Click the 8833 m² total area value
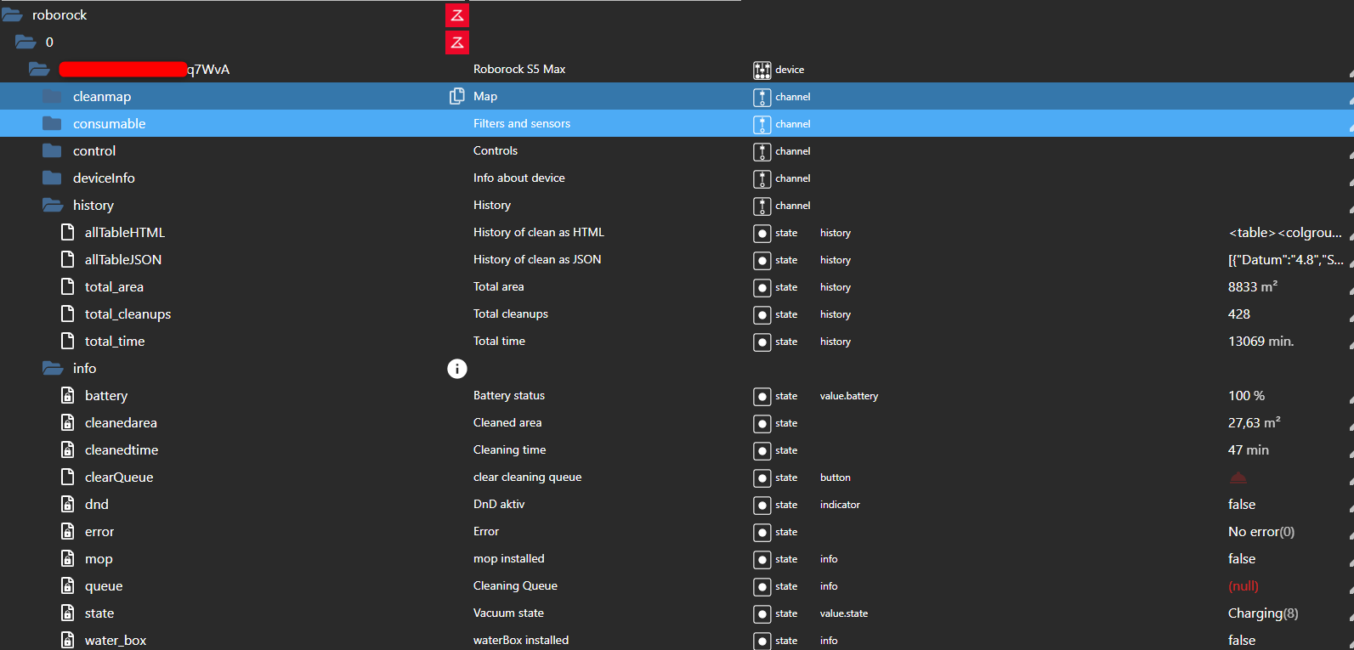This screenshot has width=1354, height=650. pos(1253,286)
